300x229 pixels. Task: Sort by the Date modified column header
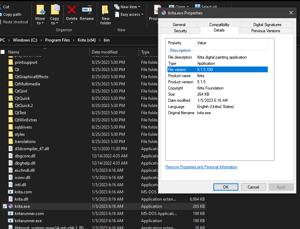[104, 52]
